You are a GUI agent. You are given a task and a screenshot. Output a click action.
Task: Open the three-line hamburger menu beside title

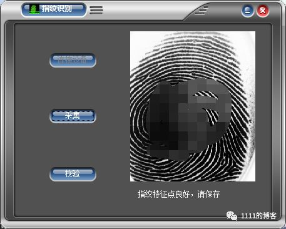tap(96, 10)
